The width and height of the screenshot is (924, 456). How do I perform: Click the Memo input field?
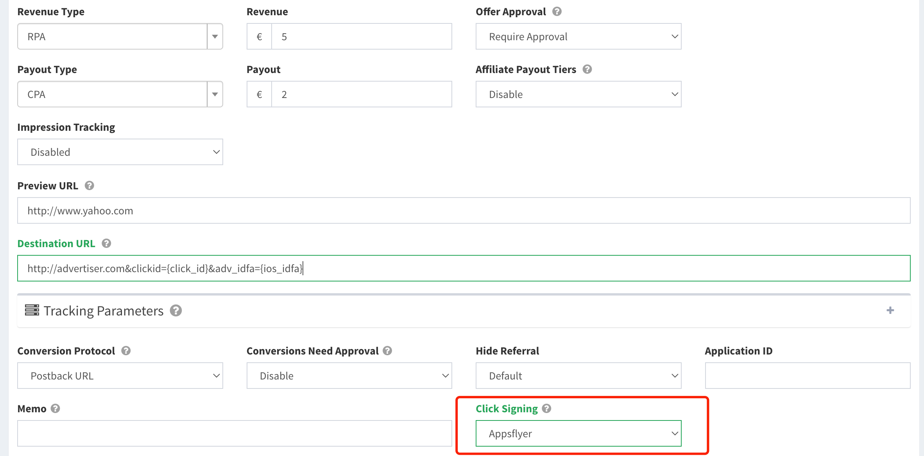point(235,434)
